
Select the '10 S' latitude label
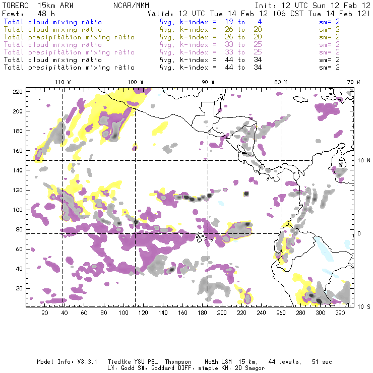(364, 307)
